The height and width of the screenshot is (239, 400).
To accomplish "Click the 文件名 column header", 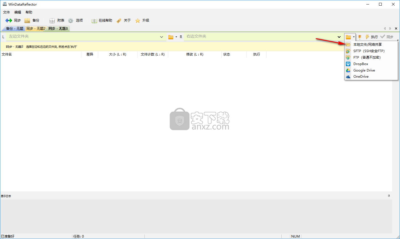I will (x=41, y=54).
